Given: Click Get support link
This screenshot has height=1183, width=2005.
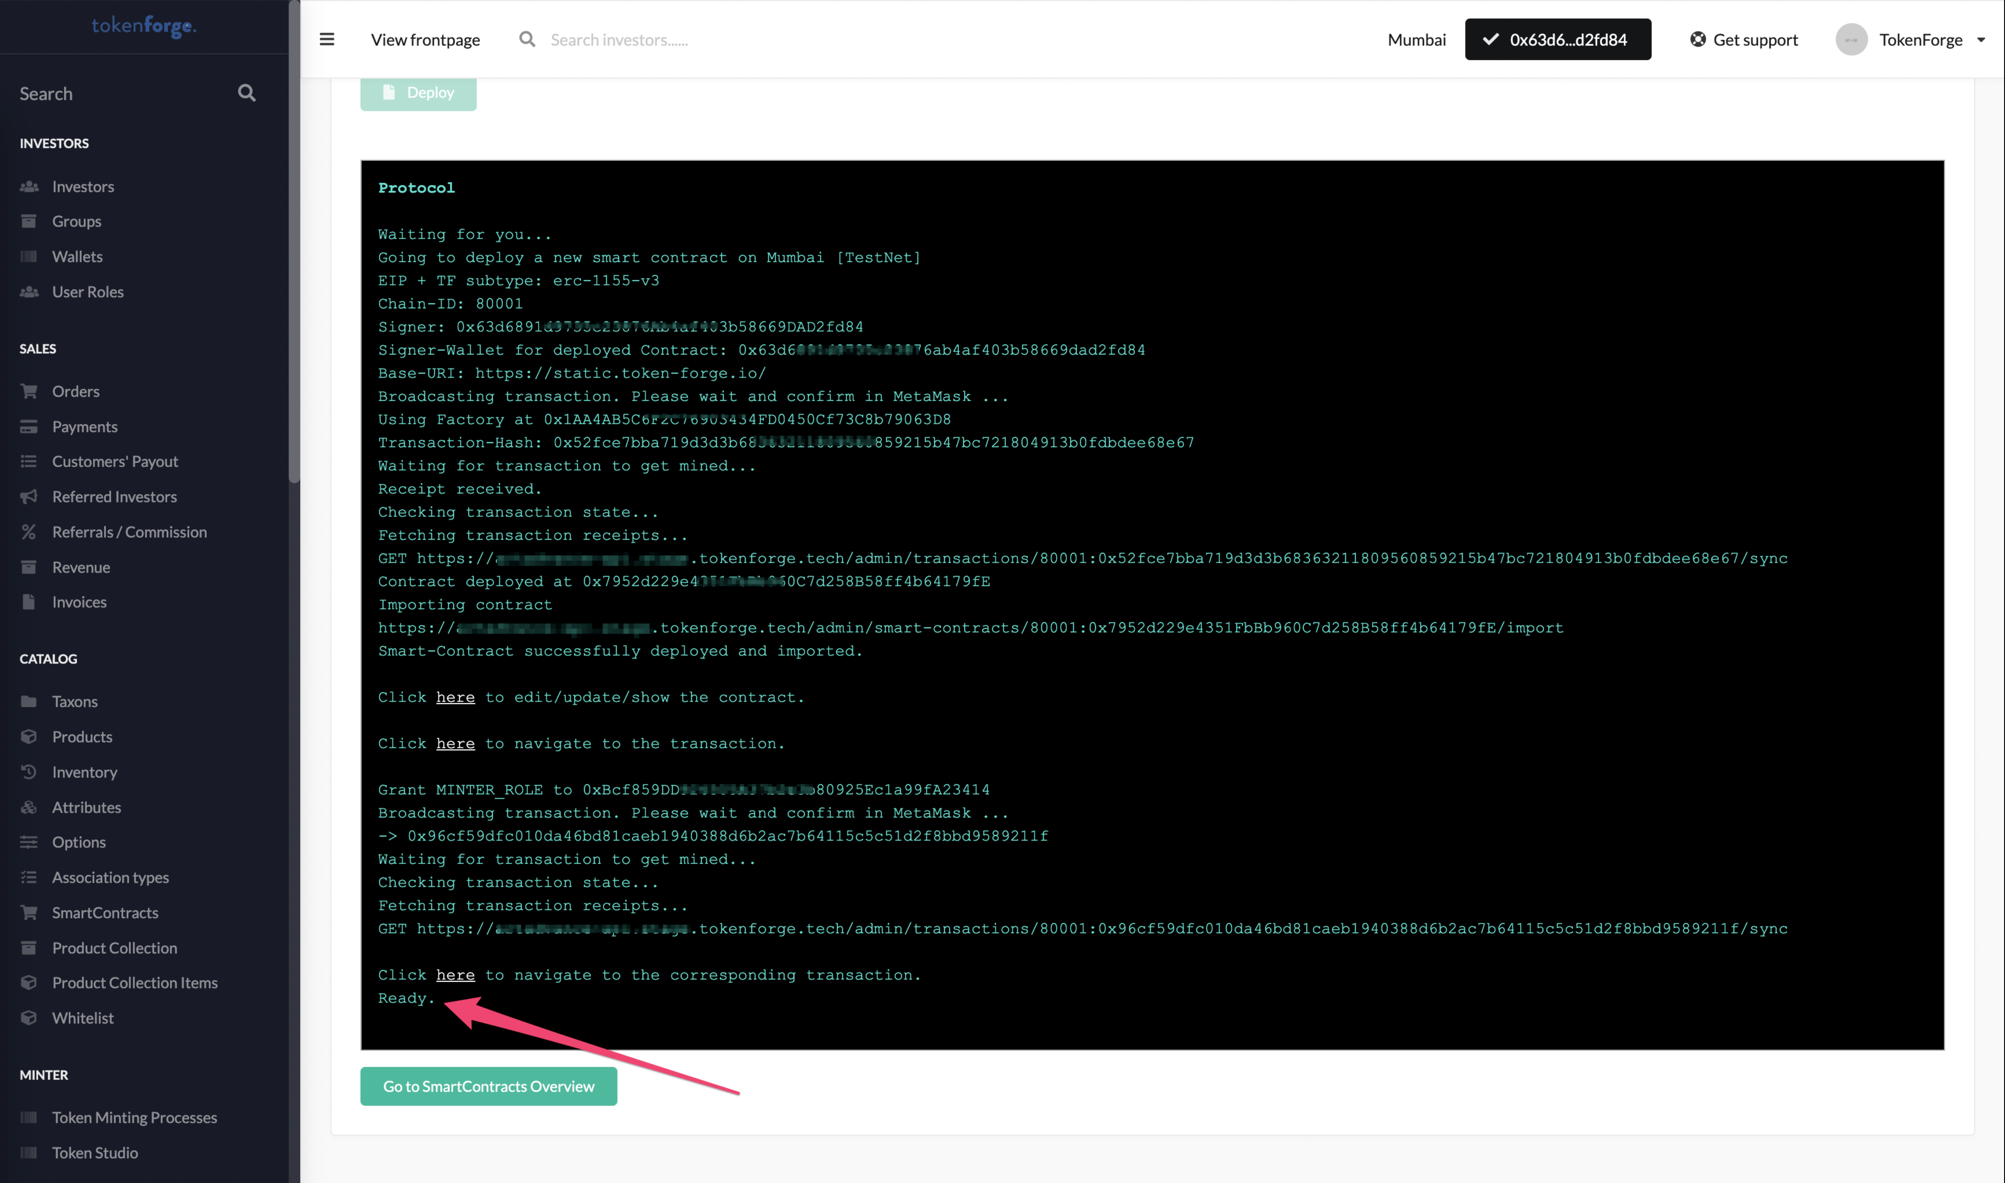Looking at the screenshot, I should tap(1743, 40).
